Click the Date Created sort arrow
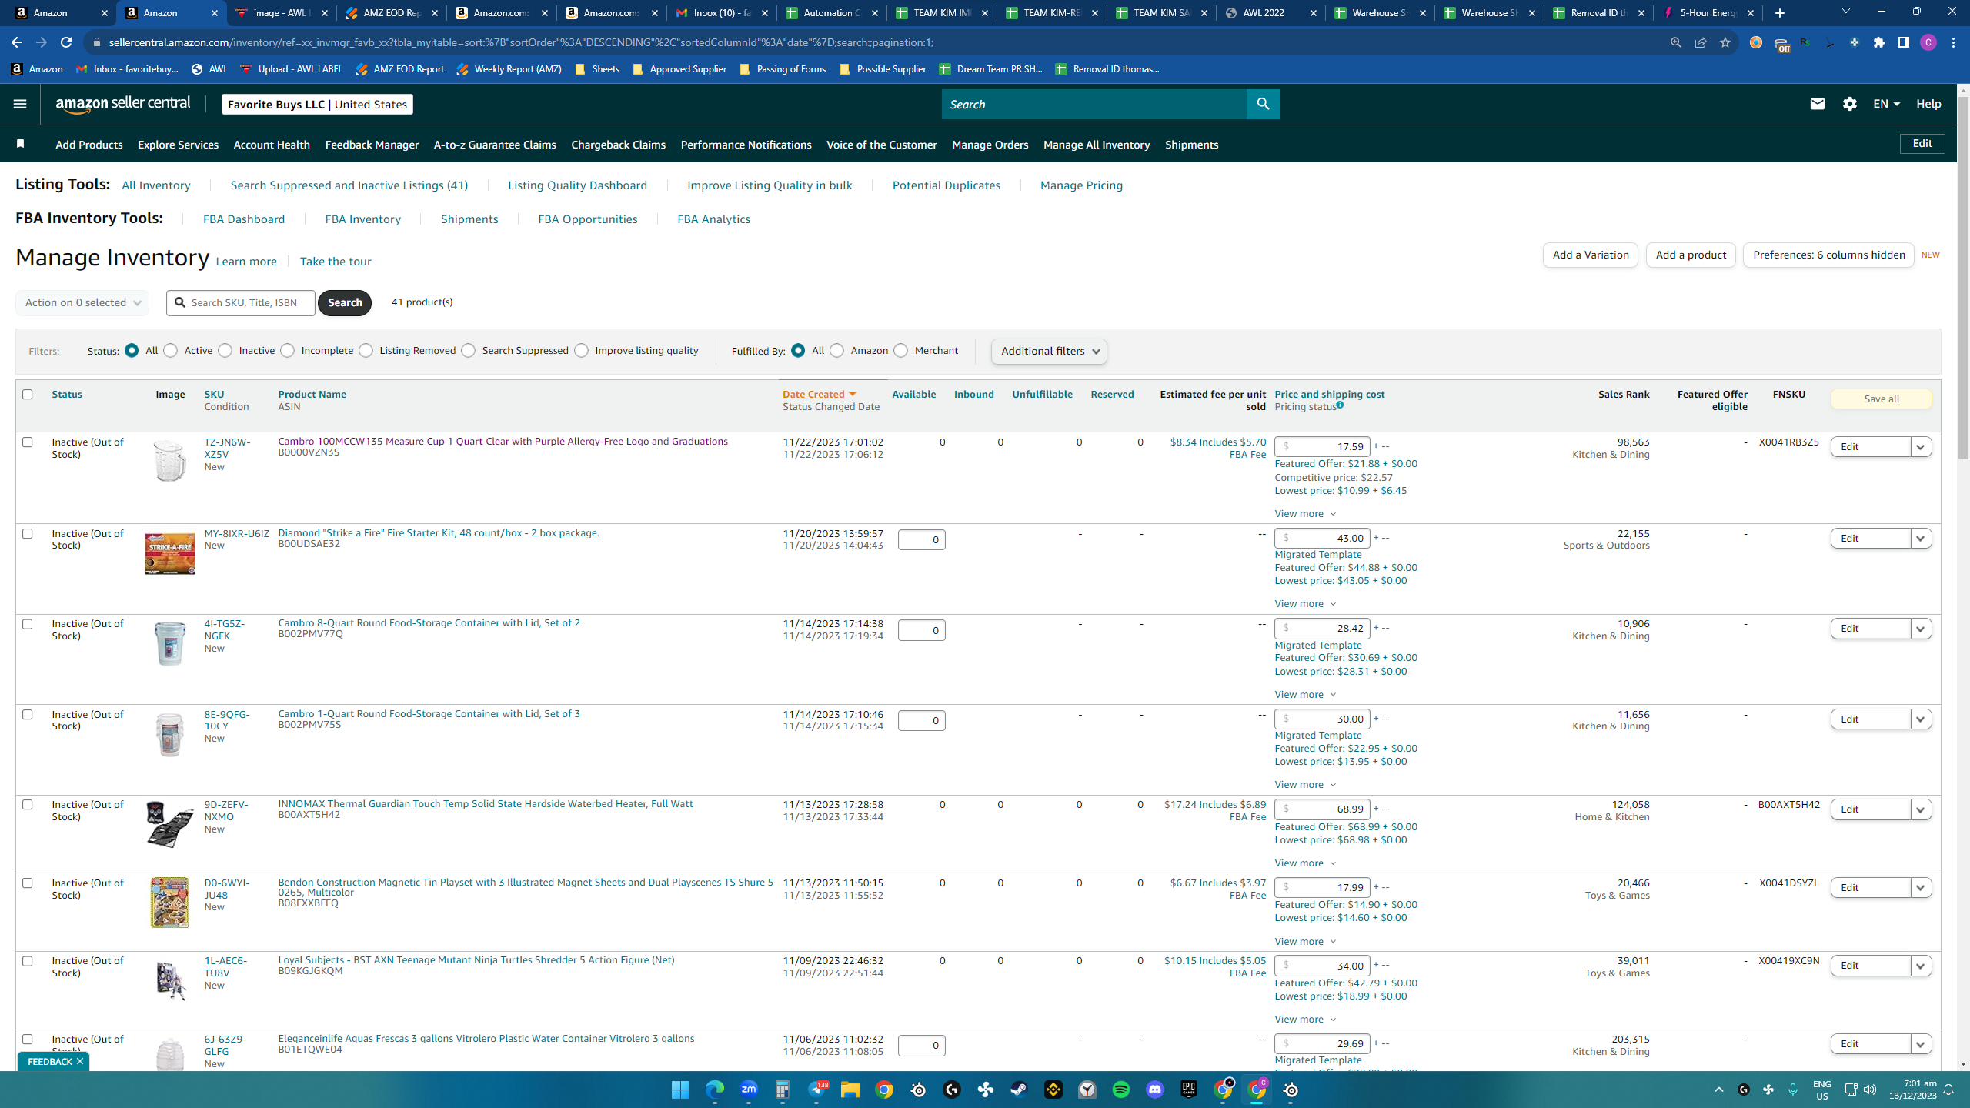1970x1108 pixels. [853, 394]
